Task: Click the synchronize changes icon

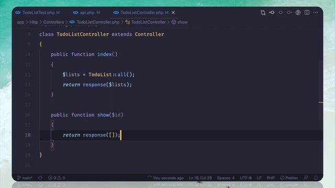Action: click(40, 178)
